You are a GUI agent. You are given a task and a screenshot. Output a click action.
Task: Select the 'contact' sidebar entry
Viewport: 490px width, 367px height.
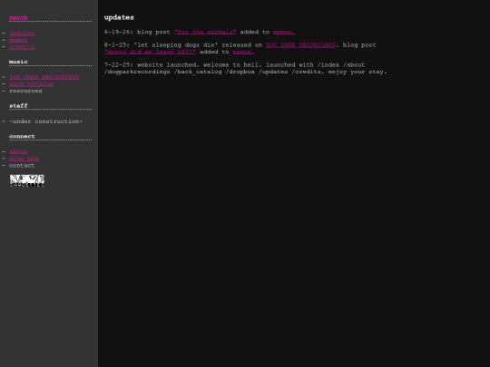tap(22, 166)
